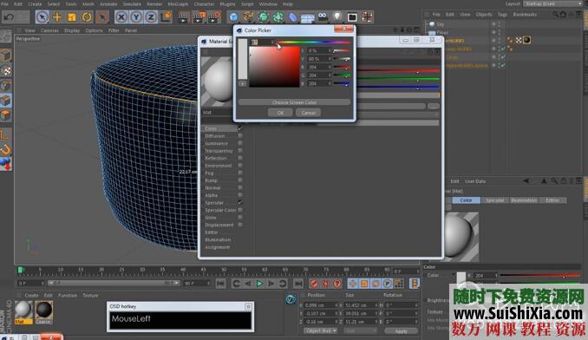Click the Array modeling icon
This screenshot has width=588, height=340.
(x=278, y=16)
